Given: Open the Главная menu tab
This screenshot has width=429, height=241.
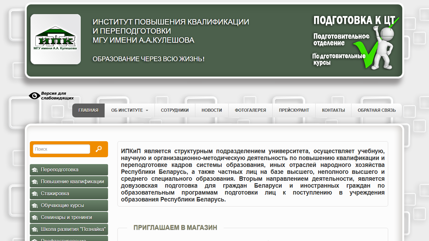Looking at the screenshot, I should [88, 110].
